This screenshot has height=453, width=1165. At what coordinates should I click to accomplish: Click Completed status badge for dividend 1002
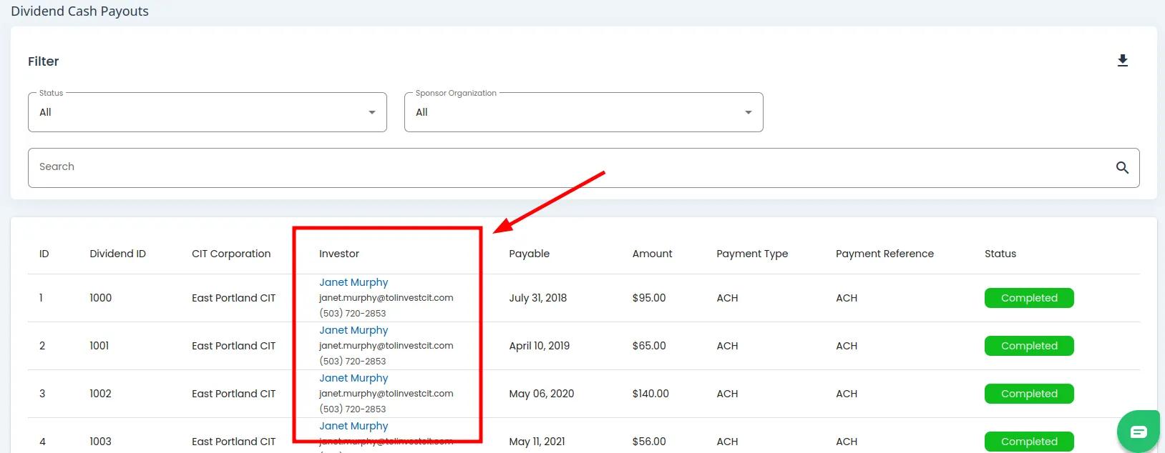(1028, 394)
